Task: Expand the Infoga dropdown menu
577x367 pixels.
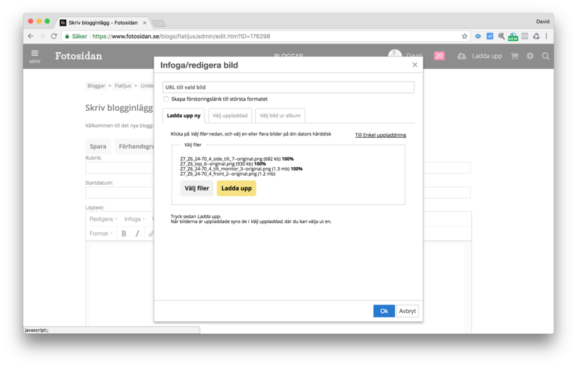Action: [134, 219]
